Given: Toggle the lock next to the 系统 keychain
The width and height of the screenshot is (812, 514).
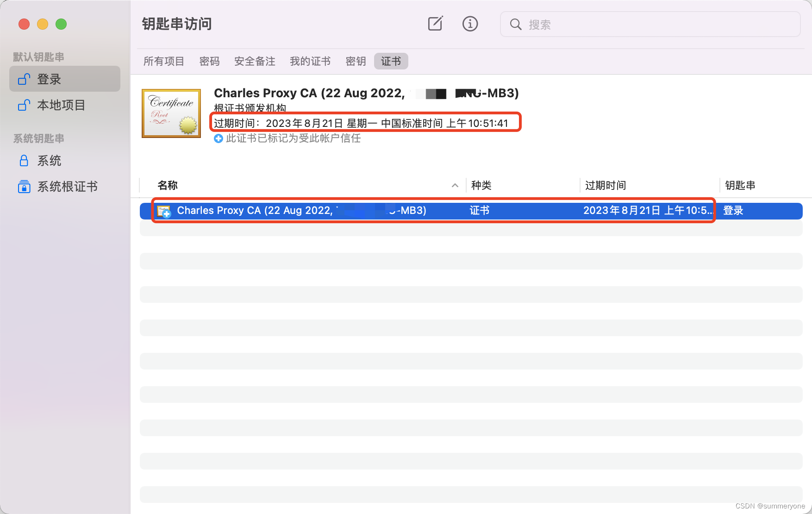Looking at the screenshot, I should click(x=24, y=160).
